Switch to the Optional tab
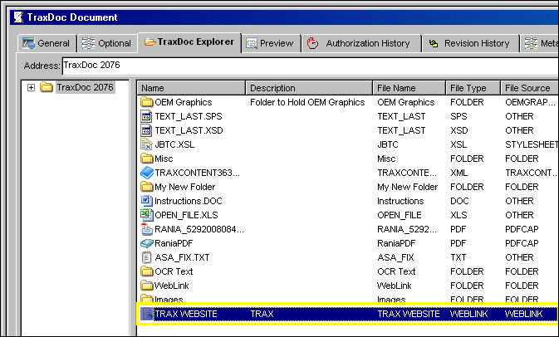 [x=107, y=43]
